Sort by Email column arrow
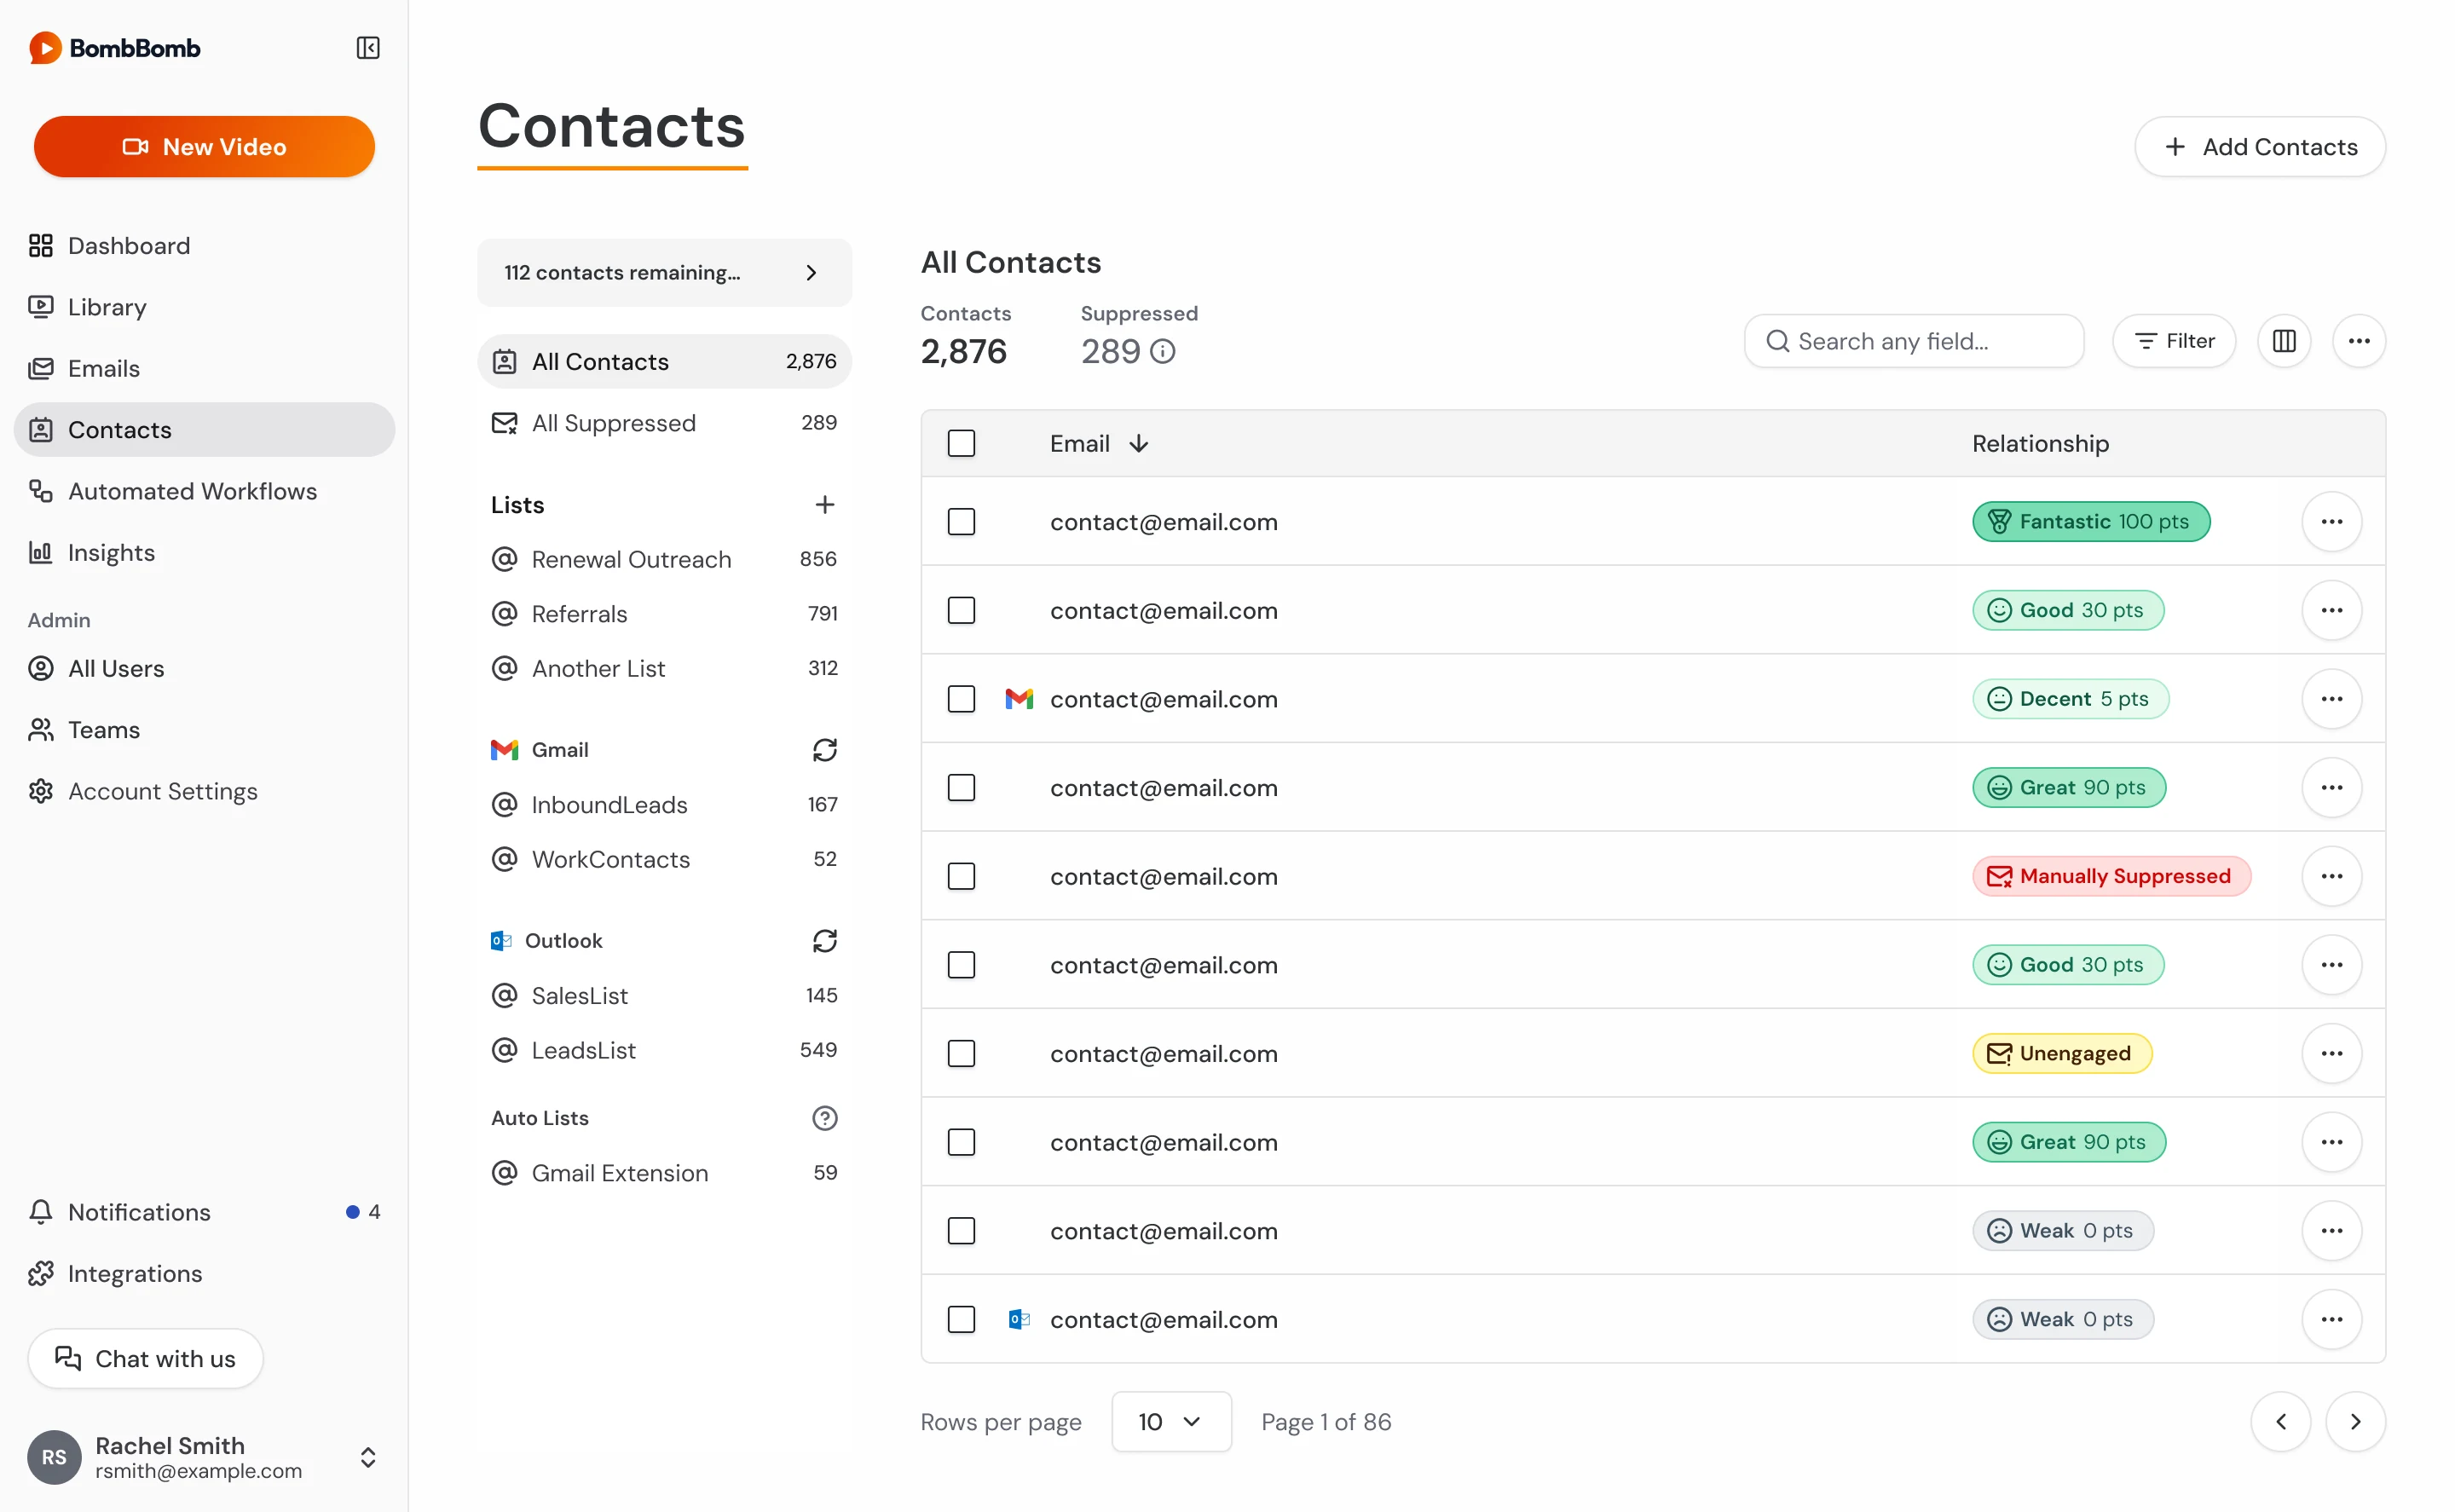The image size is (2455, 1512). click(1139, 444)
